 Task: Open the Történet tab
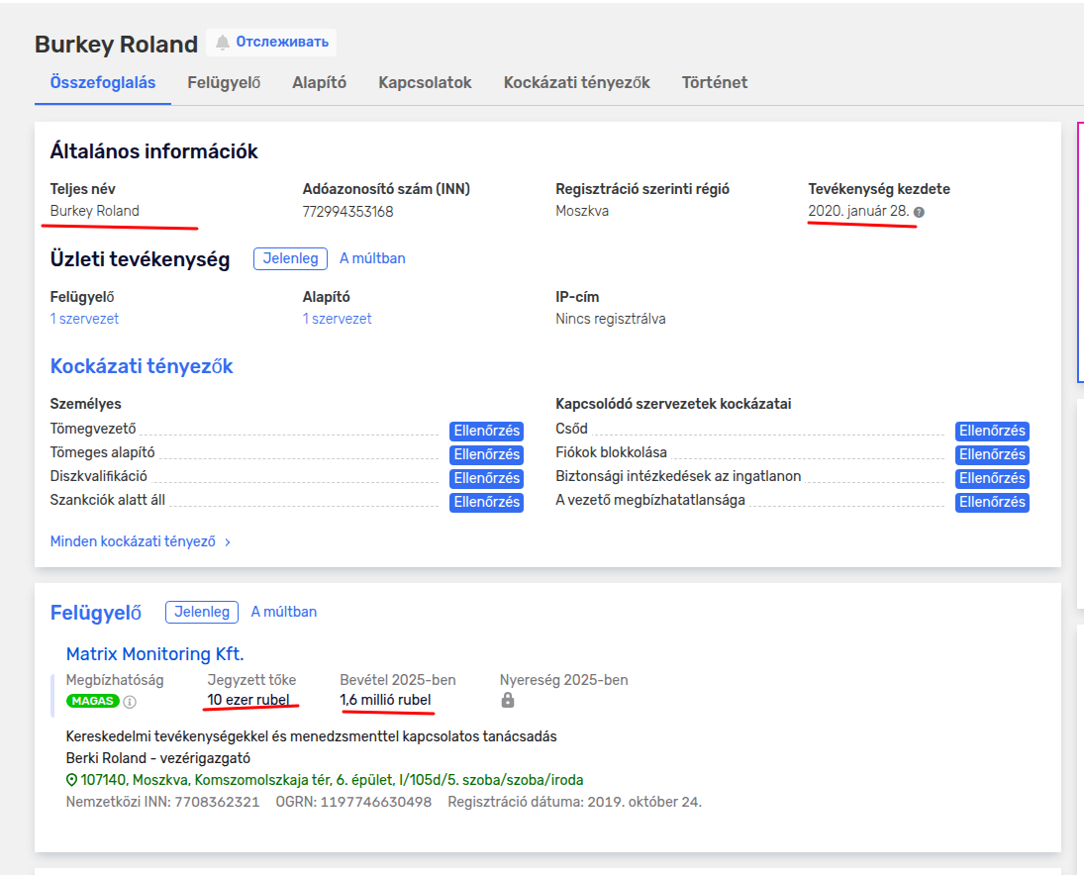pyautogui.click(x=715, y=83)
